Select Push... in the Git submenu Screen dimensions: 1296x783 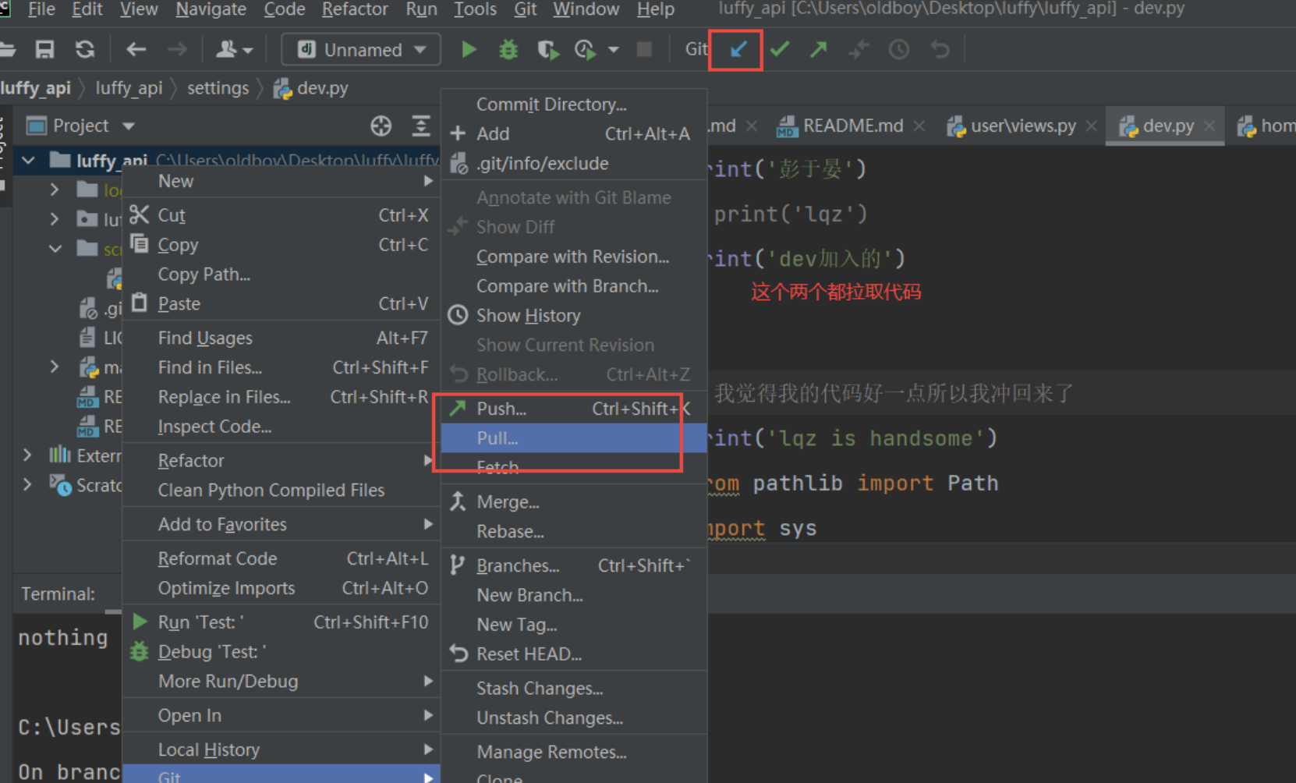point(574,409)
